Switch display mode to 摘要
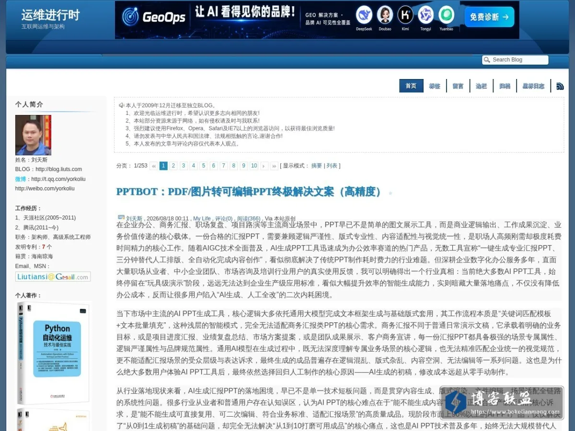Image resolution: width=575 pixels, height=431 pixels. coord(317,166)
